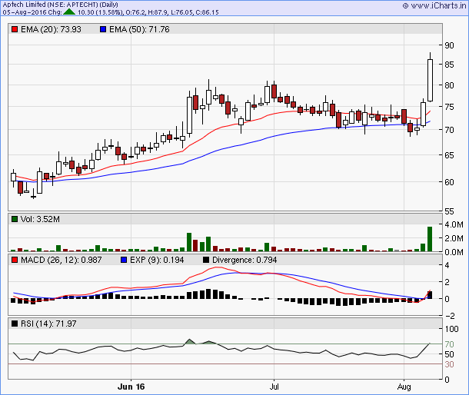
Task: Click the 75 price axis label
Action: [x=449, y=107]
